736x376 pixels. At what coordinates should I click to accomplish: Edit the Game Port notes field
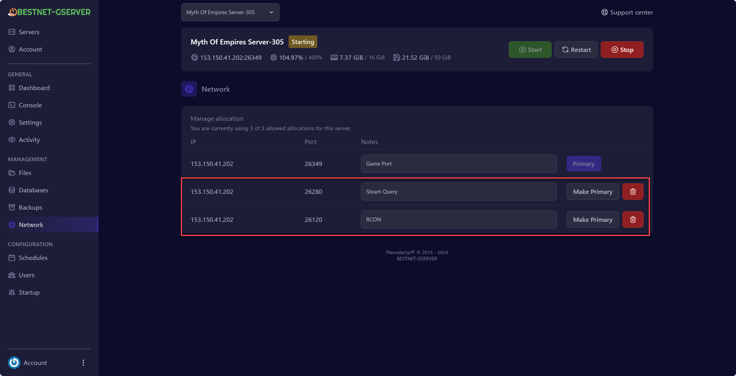(x=459, y=164)
